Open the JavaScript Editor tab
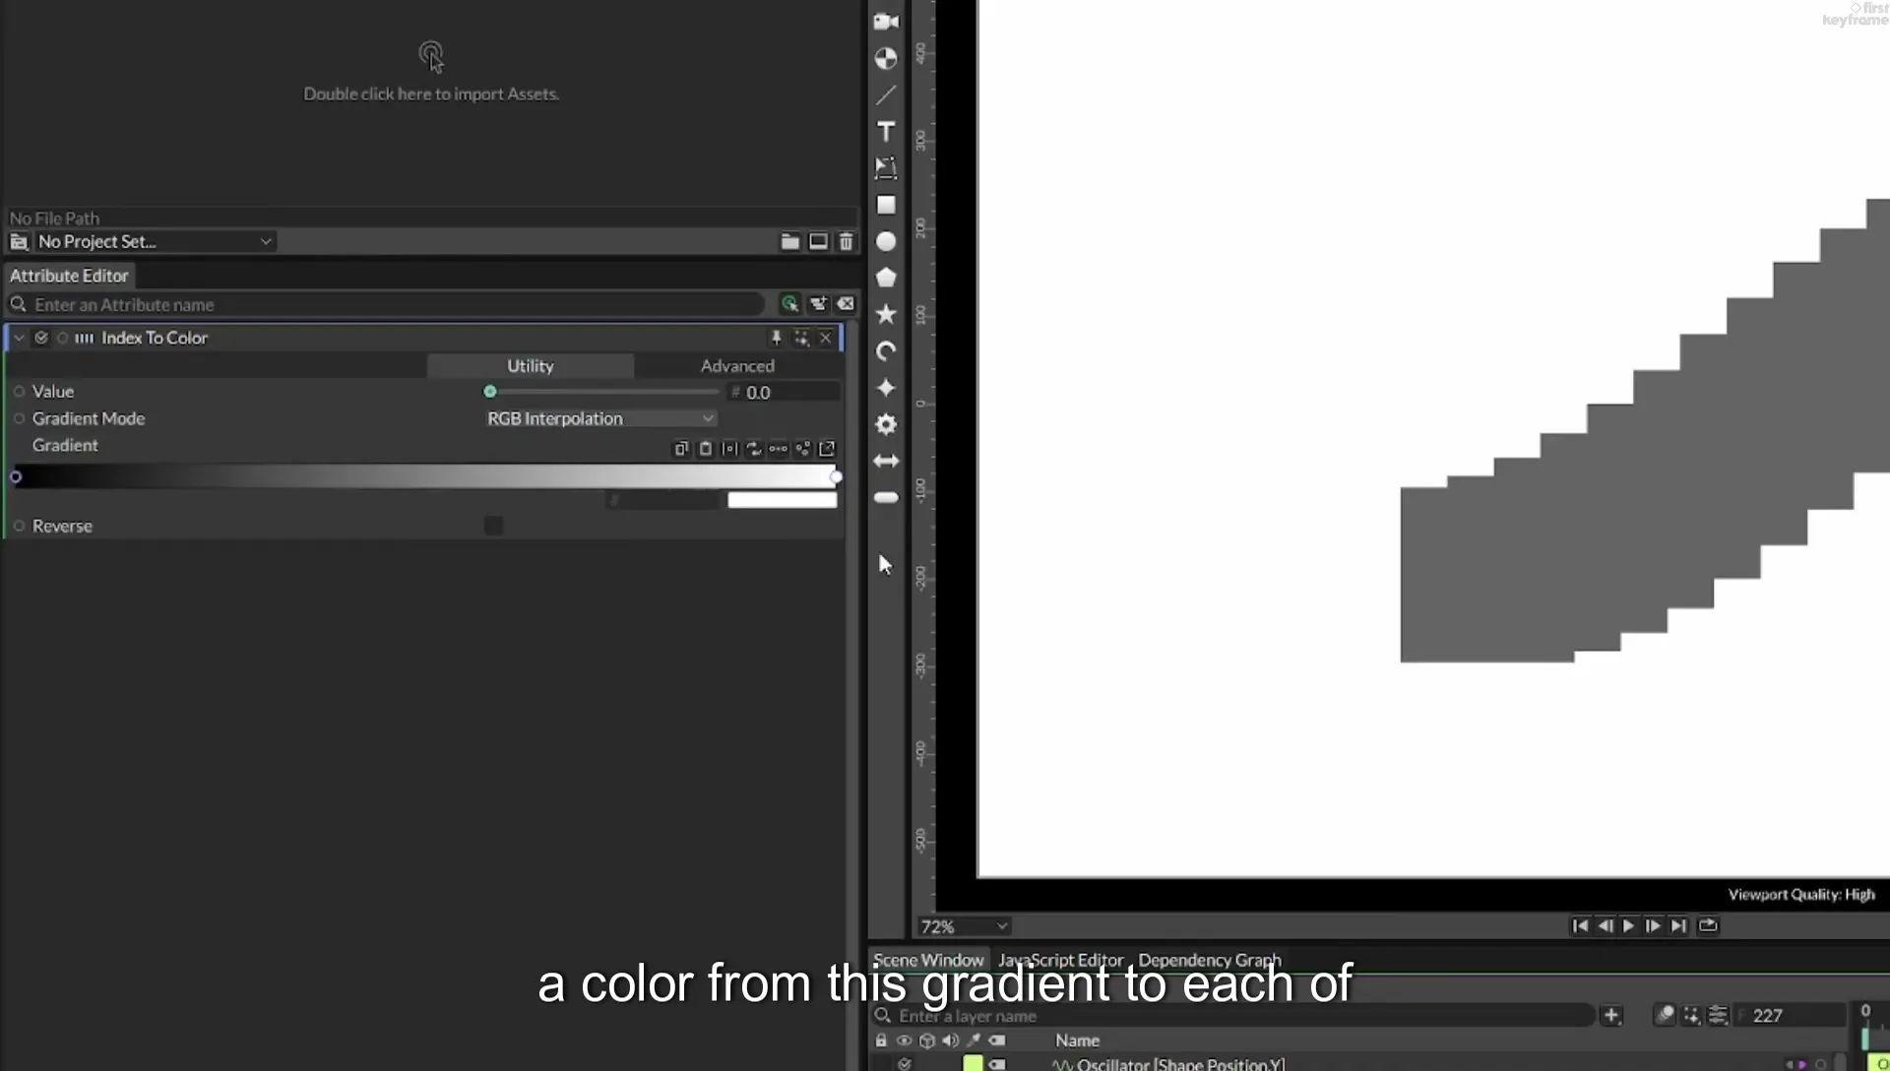Image resolution: width=1890 pixels, height=1071 pixels. pyautogui.click(x=1060, y=960)
